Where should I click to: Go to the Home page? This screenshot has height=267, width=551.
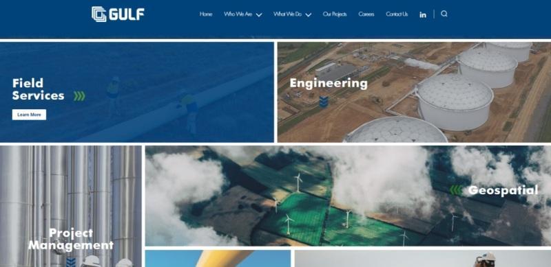pyautogui.click(x=206, y=14)
